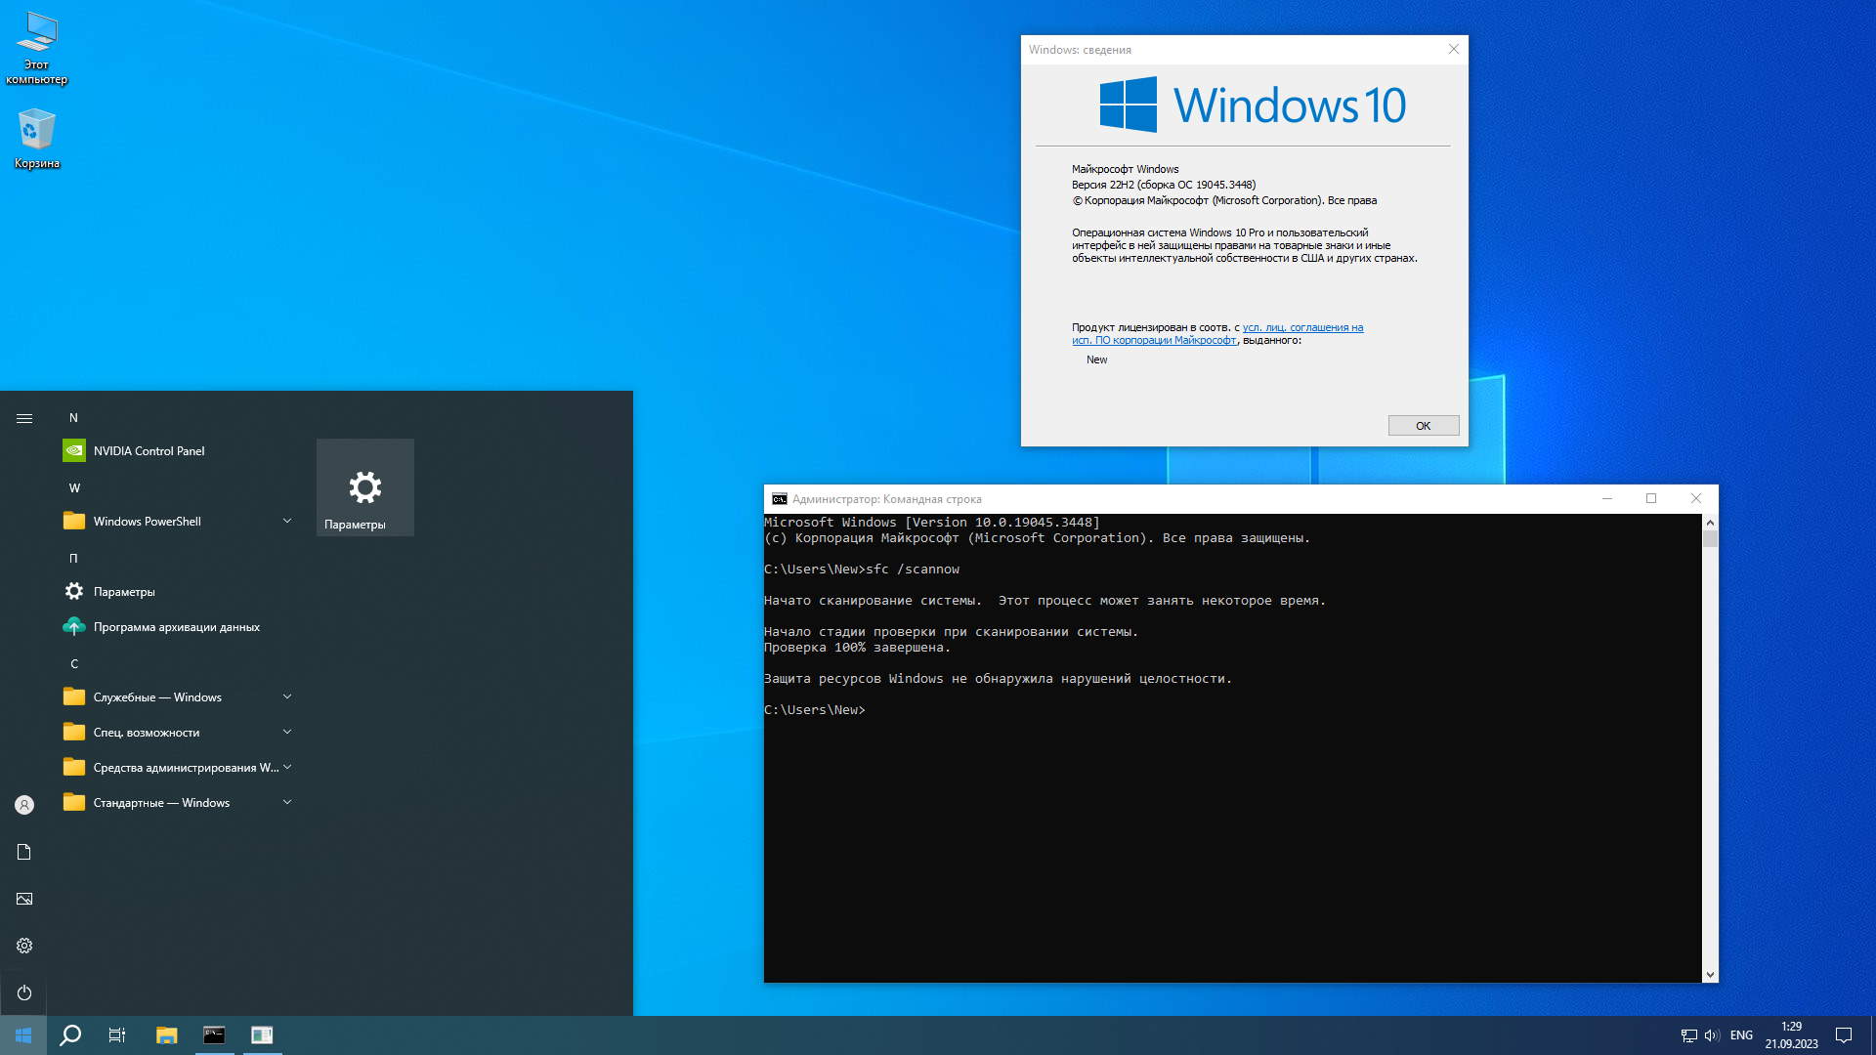The image size is (1876, 1055).
Task: Click the command prompt scrollbar down arrow
Action: [1710, 974]
